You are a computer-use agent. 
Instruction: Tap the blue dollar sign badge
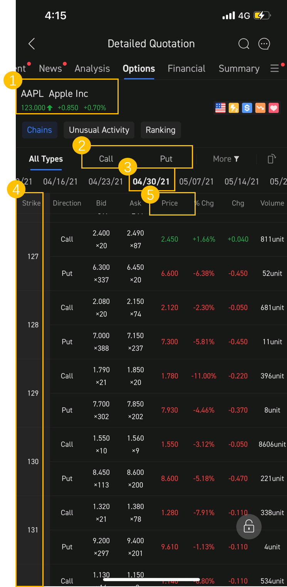pos(247,108)
